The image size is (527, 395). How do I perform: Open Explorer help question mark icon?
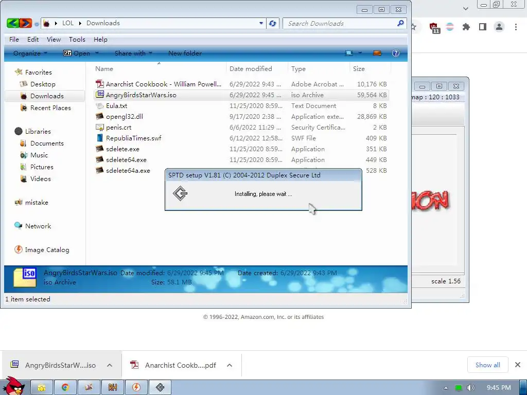396,53
